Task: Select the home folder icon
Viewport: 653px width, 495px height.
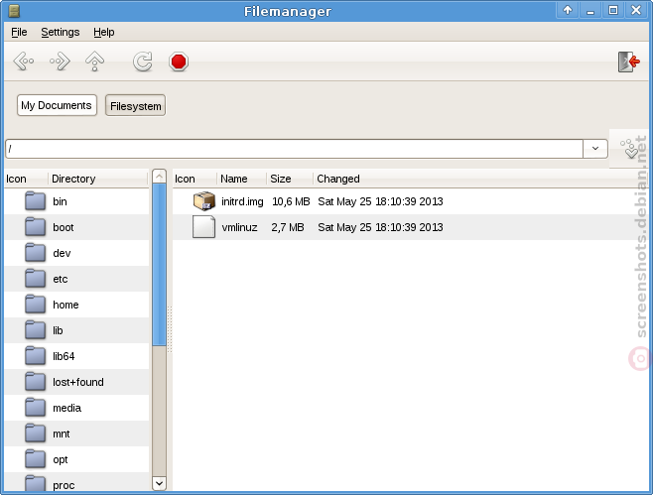Action: pyautogui.click(x=35, y=305)
